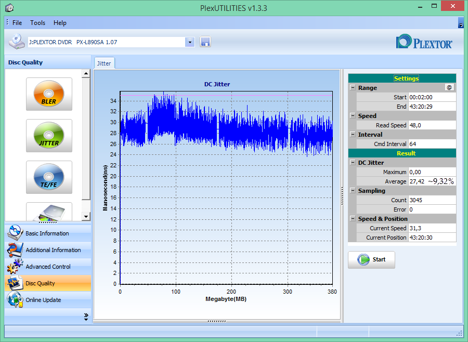
Task: Click the Sampling Count value 3045
Action: (432, 200)
